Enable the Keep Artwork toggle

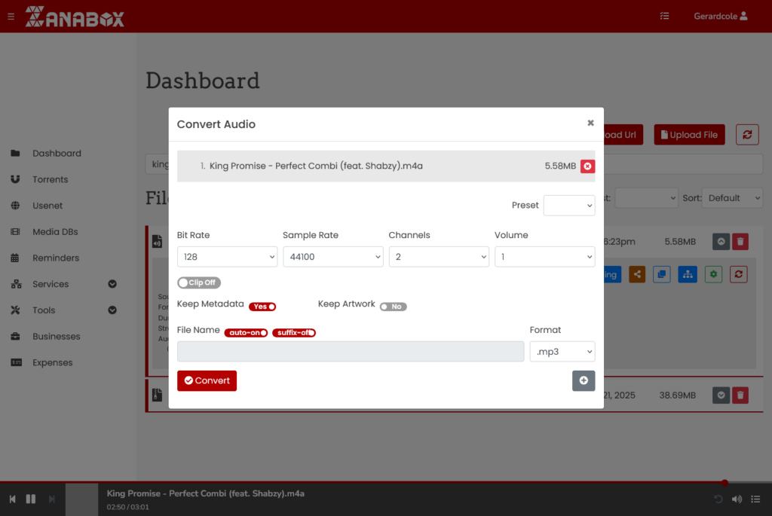click(393, 307)
